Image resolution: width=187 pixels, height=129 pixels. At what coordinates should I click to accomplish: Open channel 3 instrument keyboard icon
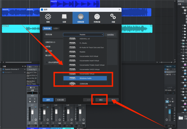59,123
